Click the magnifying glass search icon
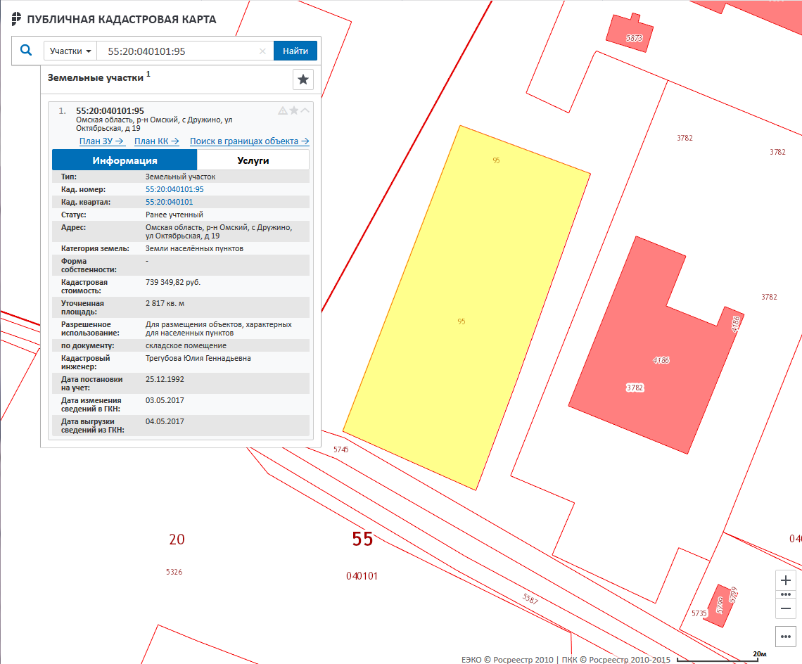This screenshot has height=664, width=802. pyautogui.click(x=27, y=51)
